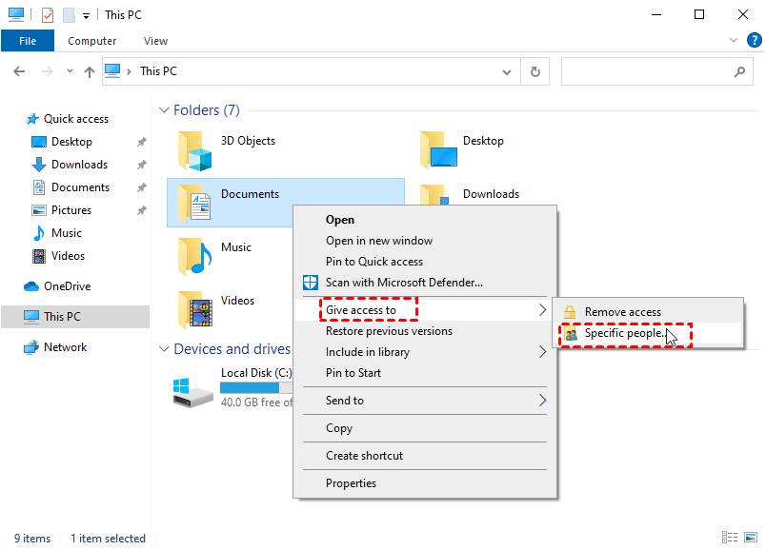Refresh the This PC view
Viewport: 766px width, 550px height.
coord(535,71)
